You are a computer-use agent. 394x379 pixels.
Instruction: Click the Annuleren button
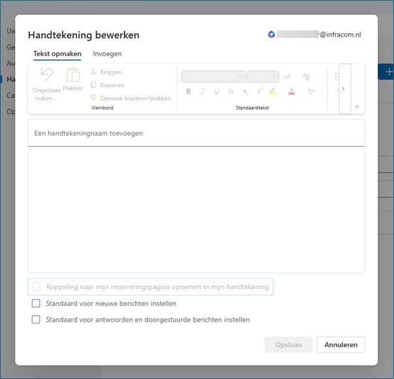pos(341,344)
